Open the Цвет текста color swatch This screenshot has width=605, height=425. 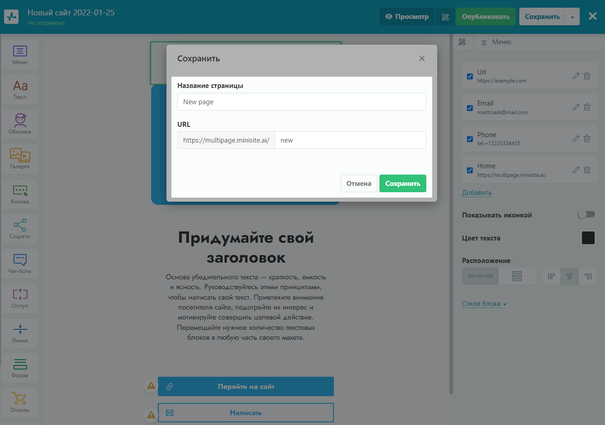click(x=588, y=238)
